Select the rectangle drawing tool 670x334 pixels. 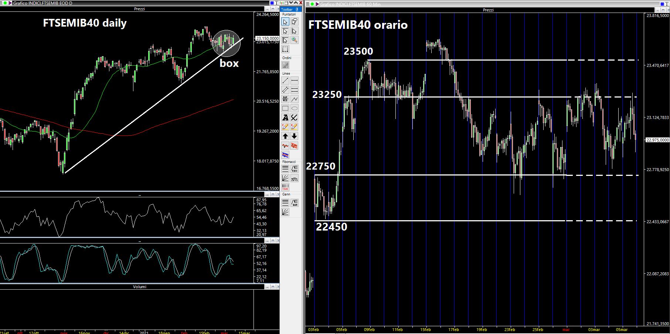click(x=285, y=108)
